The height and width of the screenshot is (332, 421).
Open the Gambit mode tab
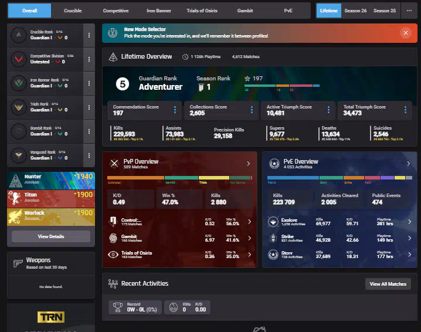click(x=245, y=11)
